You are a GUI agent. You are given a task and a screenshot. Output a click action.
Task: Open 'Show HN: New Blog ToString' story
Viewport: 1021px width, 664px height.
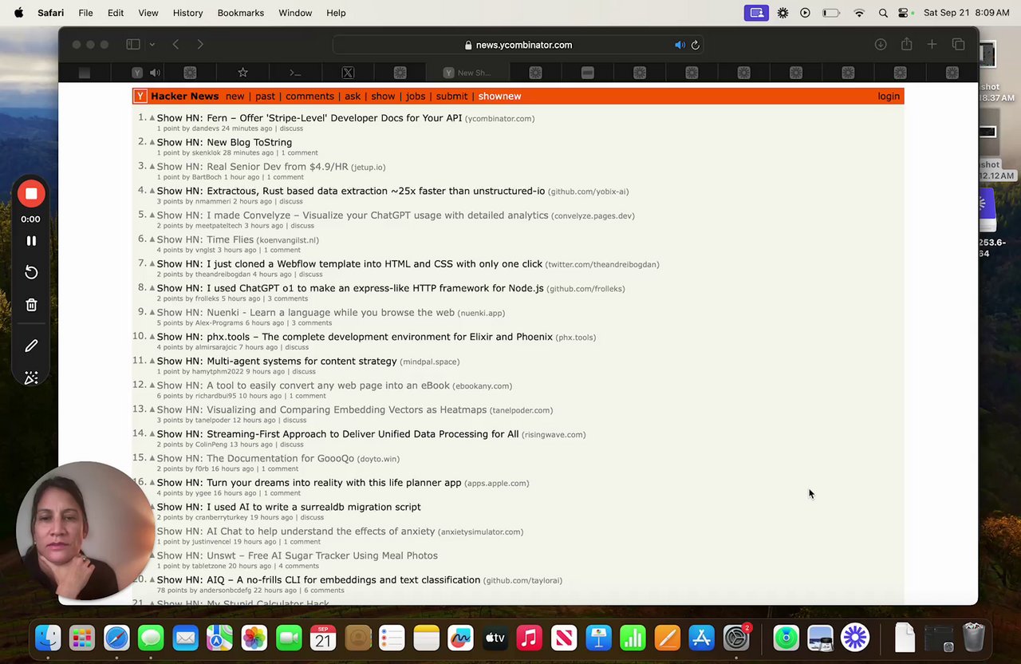[x=224, y=142]
